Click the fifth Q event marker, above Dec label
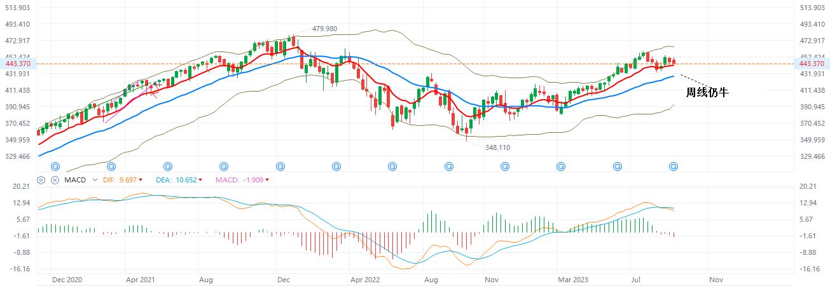The width and height of the screenshot is (830, 286). tap(280, 167)
